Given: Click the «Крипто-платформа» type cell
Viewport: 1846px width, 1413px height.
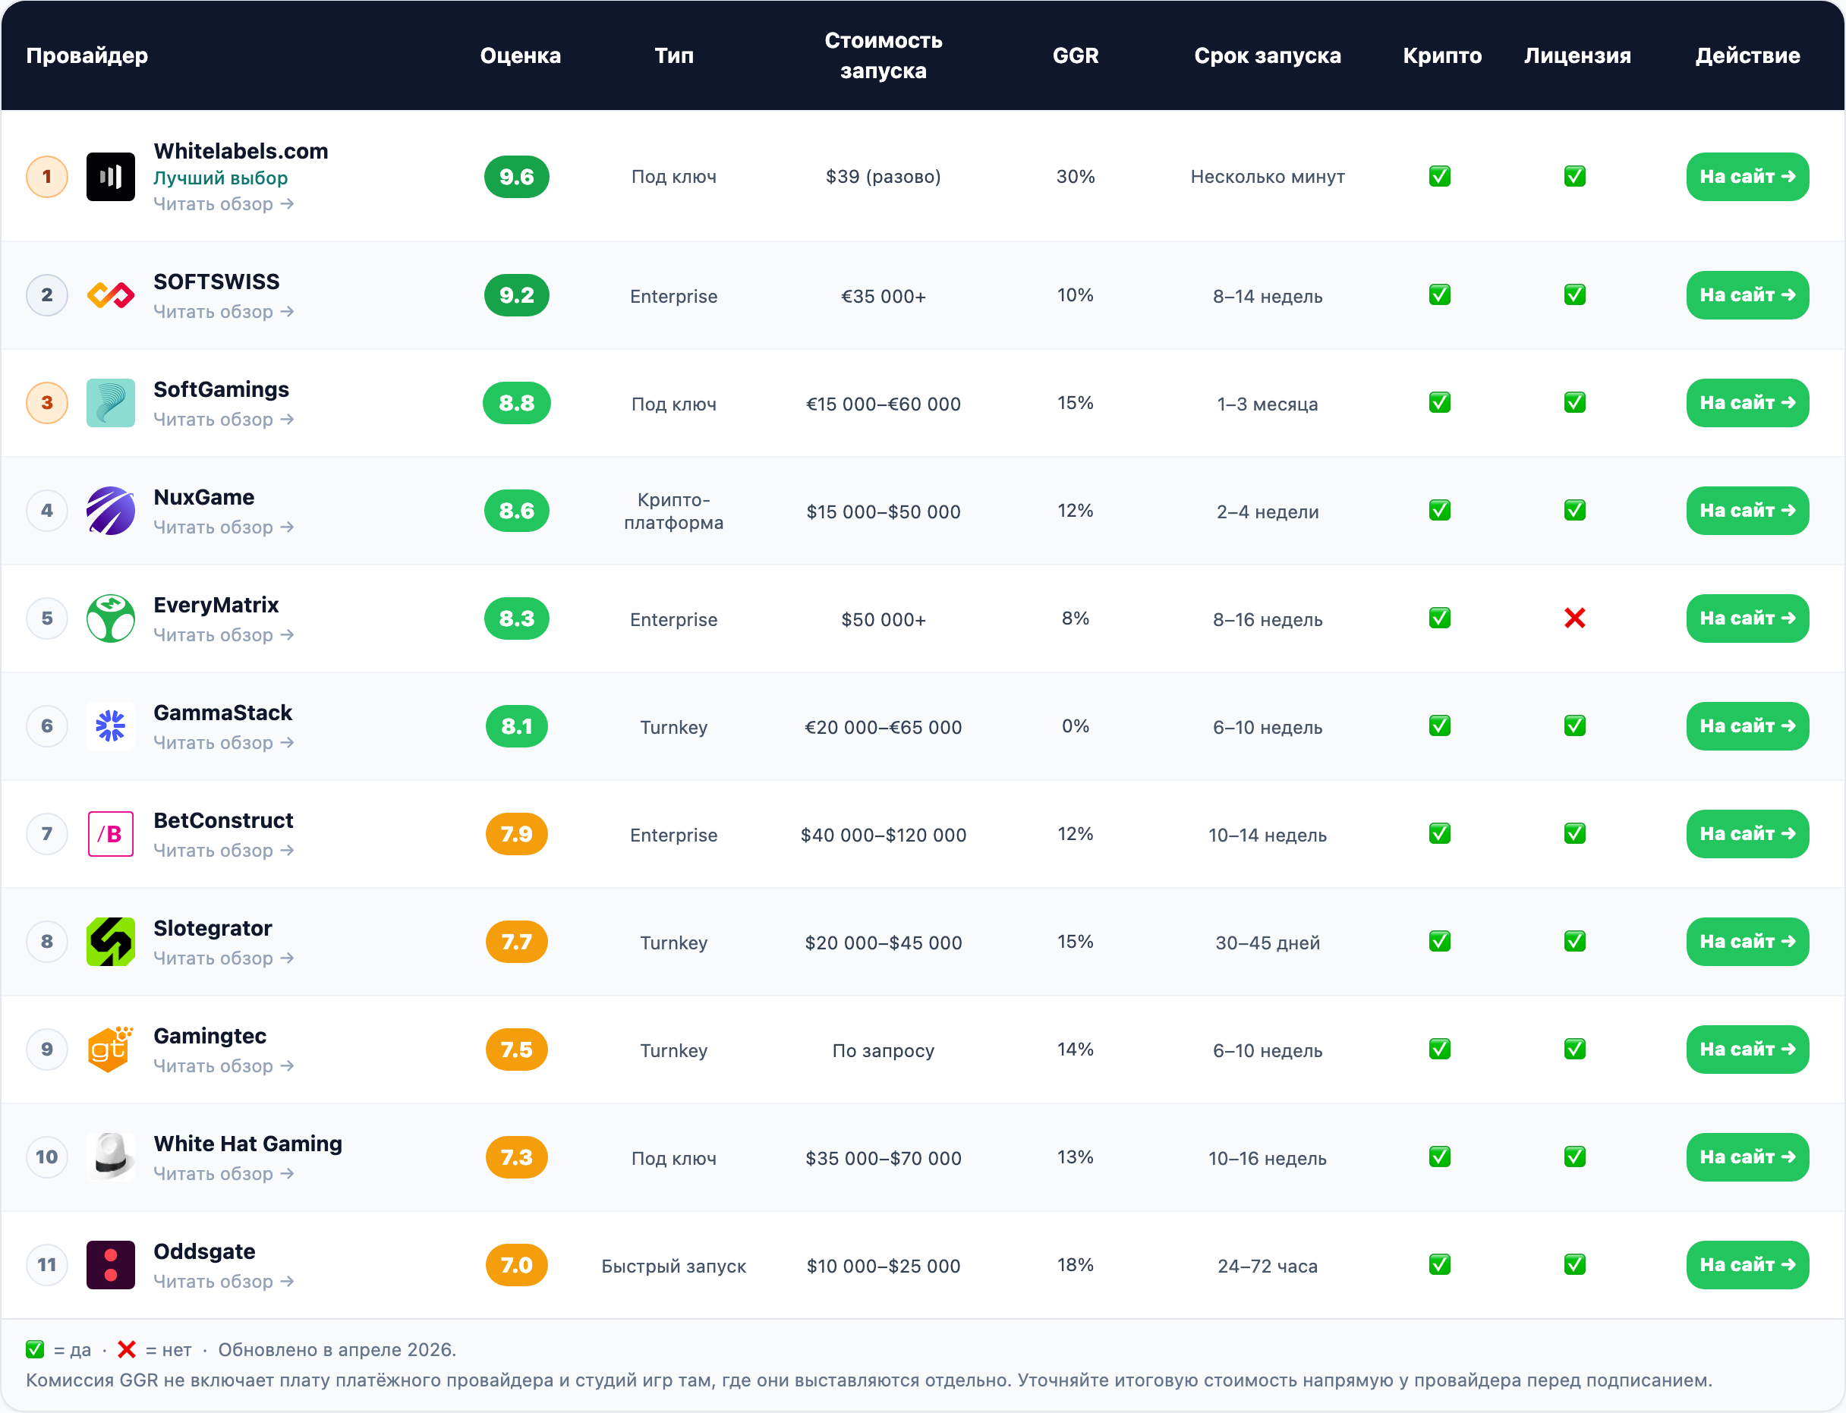Looking at the screenshot, I should coord(674,511).
